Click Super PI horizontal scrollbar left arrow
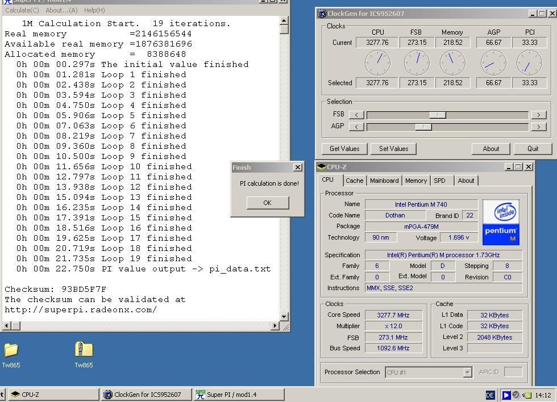This screenshot has width=557, height=402. [6, 325]
